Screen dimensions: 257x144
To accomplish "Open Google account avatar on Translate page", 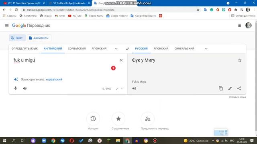I will point(248,25).
